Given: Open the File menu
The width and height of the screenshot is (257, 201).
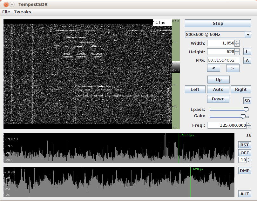Looking at the screenshot, I should 6,12.
